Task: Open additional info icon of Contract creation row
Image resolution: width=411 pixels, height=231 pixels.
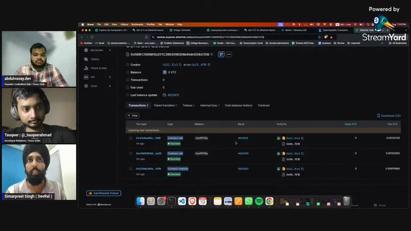Action: (131, 169)
